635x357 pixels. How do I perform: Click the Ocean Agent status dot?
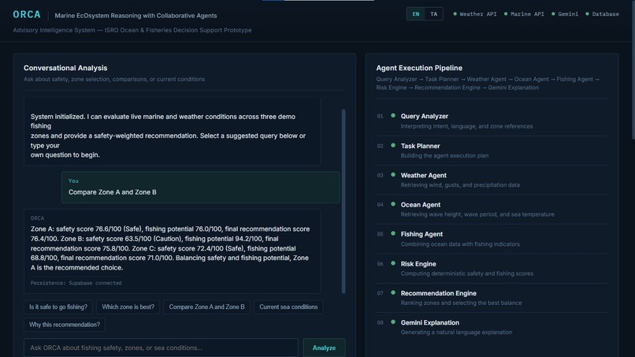pos(393,204)
